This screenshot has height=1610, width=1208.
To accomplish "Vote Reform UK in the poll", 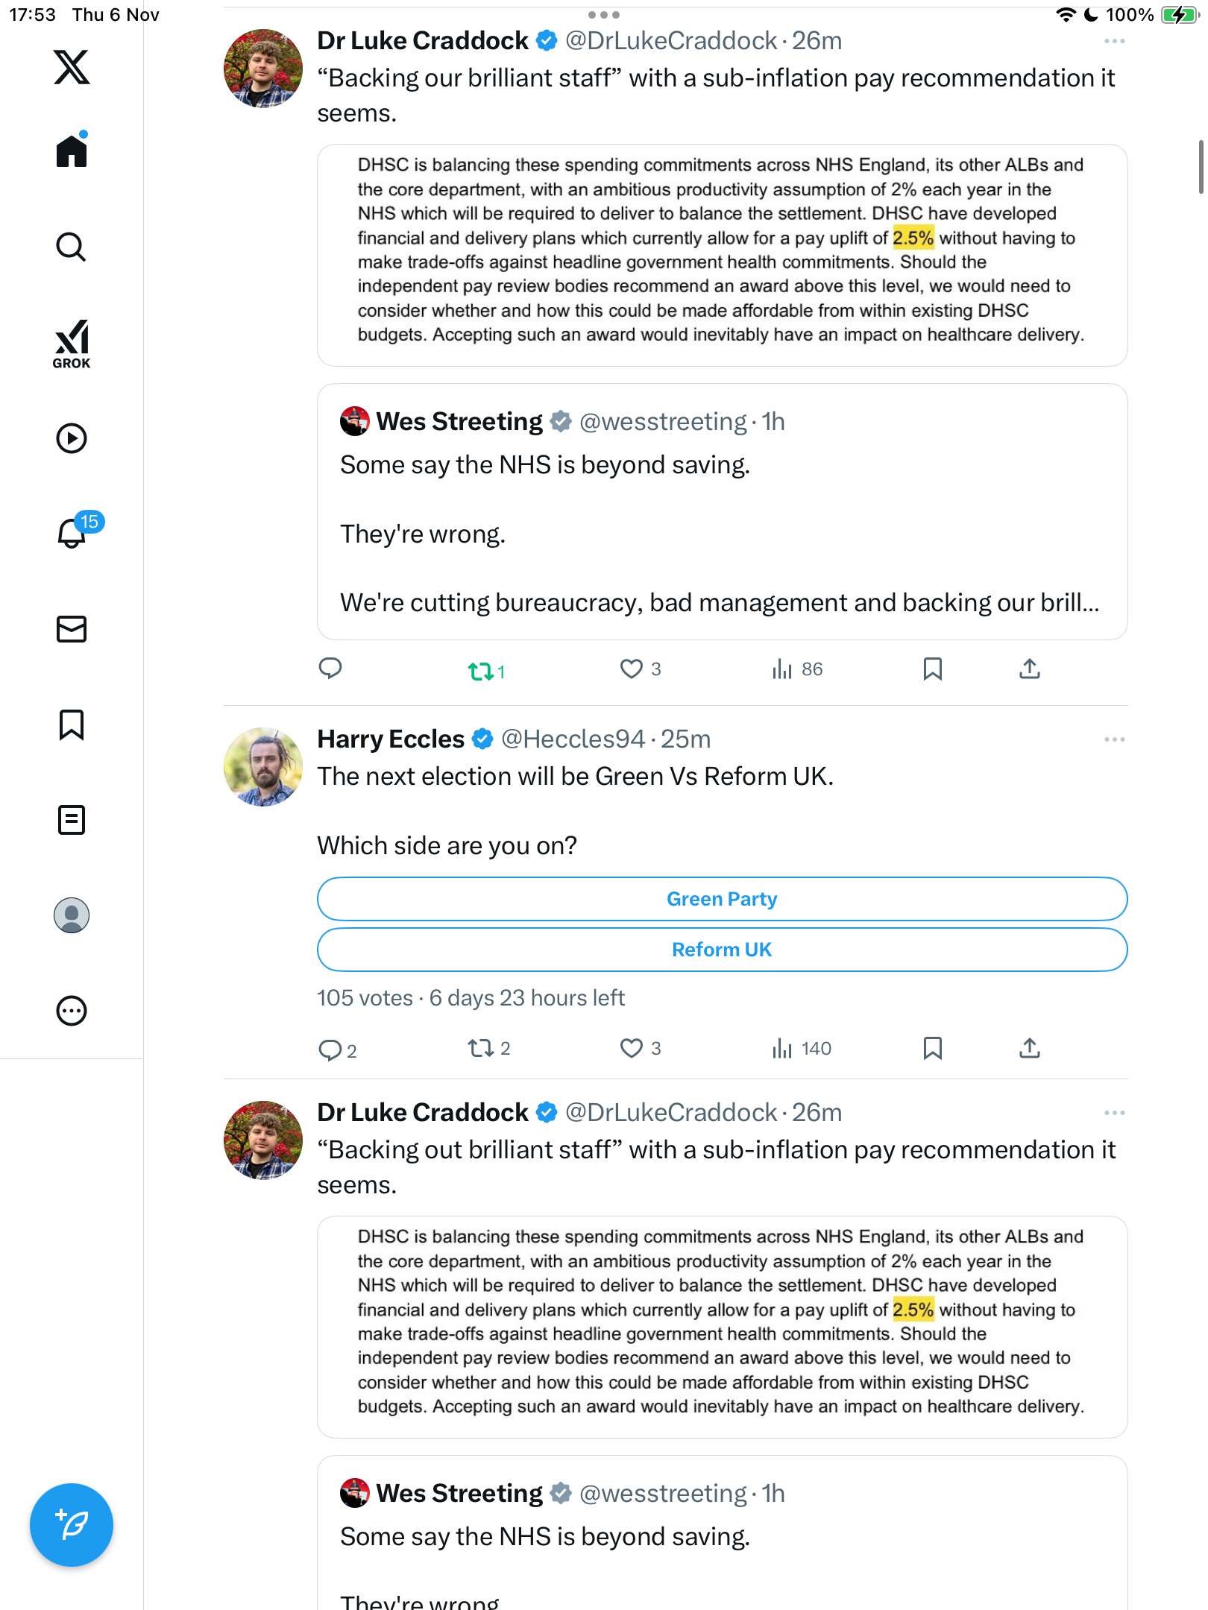I will coord(722,950).
